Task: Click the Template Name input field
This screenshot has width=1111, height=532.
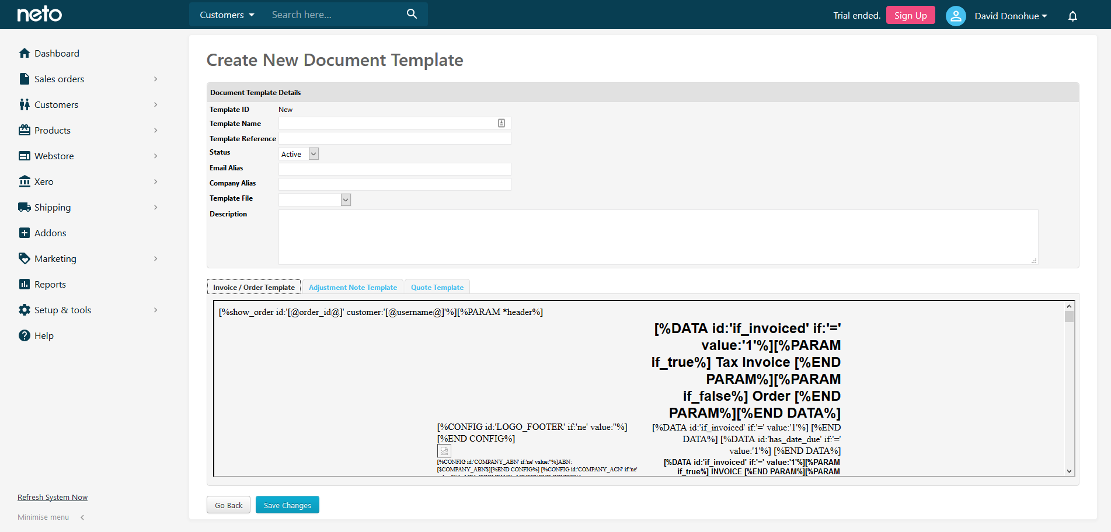Action: pos(395,123)
